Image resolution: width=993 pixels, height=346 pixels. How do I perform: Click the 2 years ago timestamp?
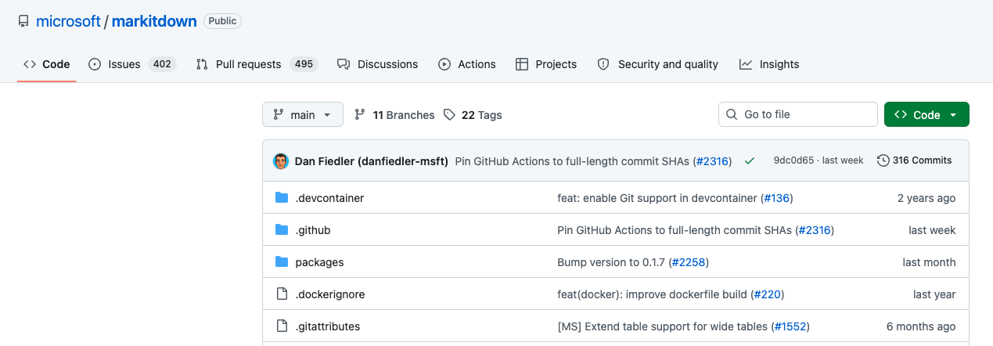926,198
